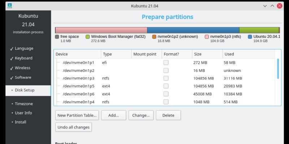Click the nvme0n1p3 ntfs pink legend swatch
289x144 pixels.
(207, 37)
